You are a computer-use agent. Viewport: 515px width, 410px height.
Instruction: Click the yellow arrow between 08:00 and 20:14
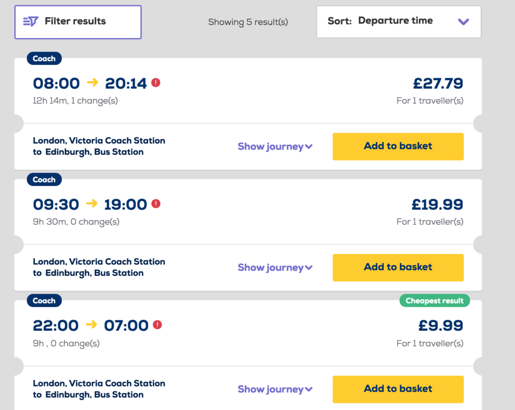[91, 83]
